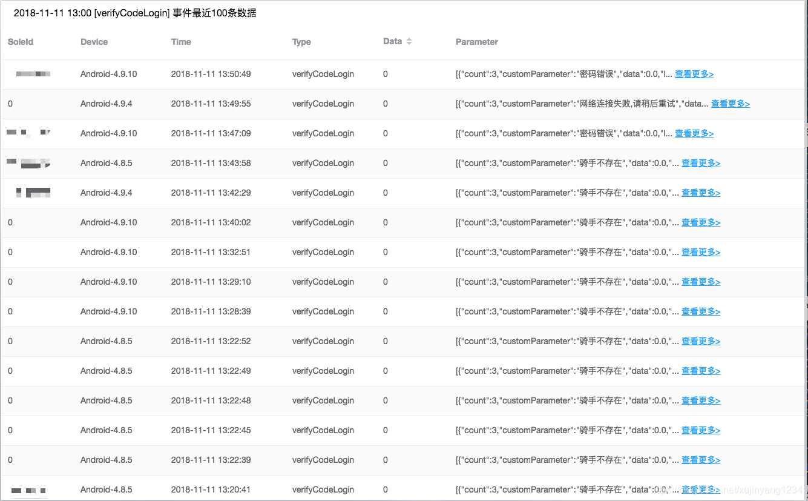
Task: Click the page title 事件最近100条数据
Action: 214,13
